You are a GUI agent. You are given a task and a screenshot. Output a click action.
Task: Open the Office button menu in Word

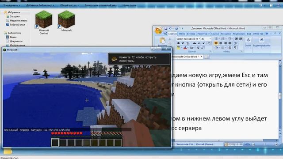click(158, 30)
